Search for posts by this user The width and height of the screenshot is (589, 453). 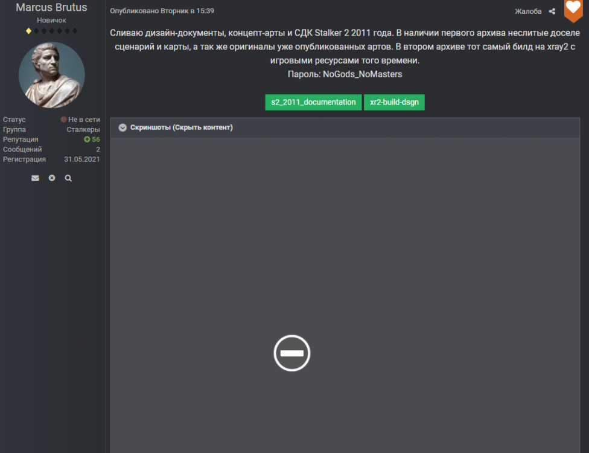[x=68, y=178]
